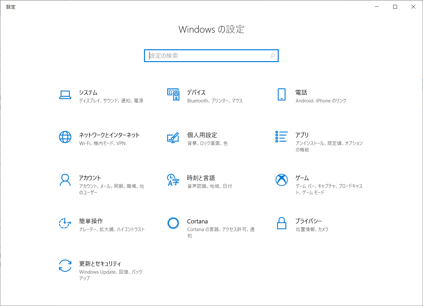Click the システム heading text
Image resolution: width=423 pixels, height=306 pixels.
[88, 93]
